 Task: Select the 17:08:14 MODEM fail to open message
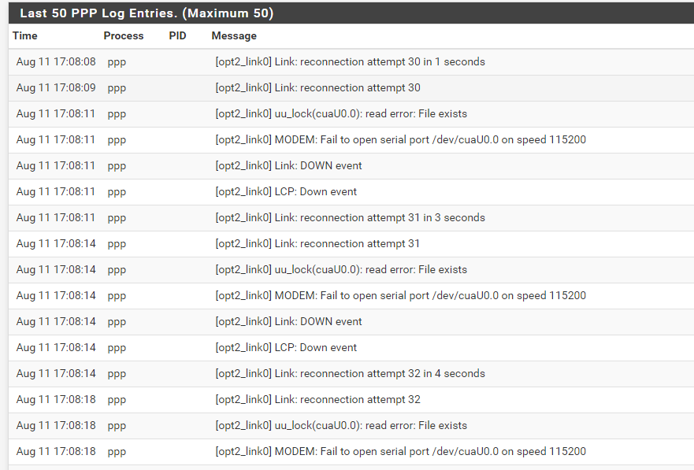400,295
